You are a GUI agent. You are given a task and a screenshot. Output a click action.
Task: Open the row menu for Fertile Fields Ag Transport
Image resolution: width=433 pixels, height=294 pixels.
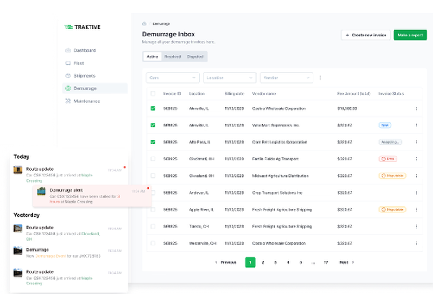point(416,159)
